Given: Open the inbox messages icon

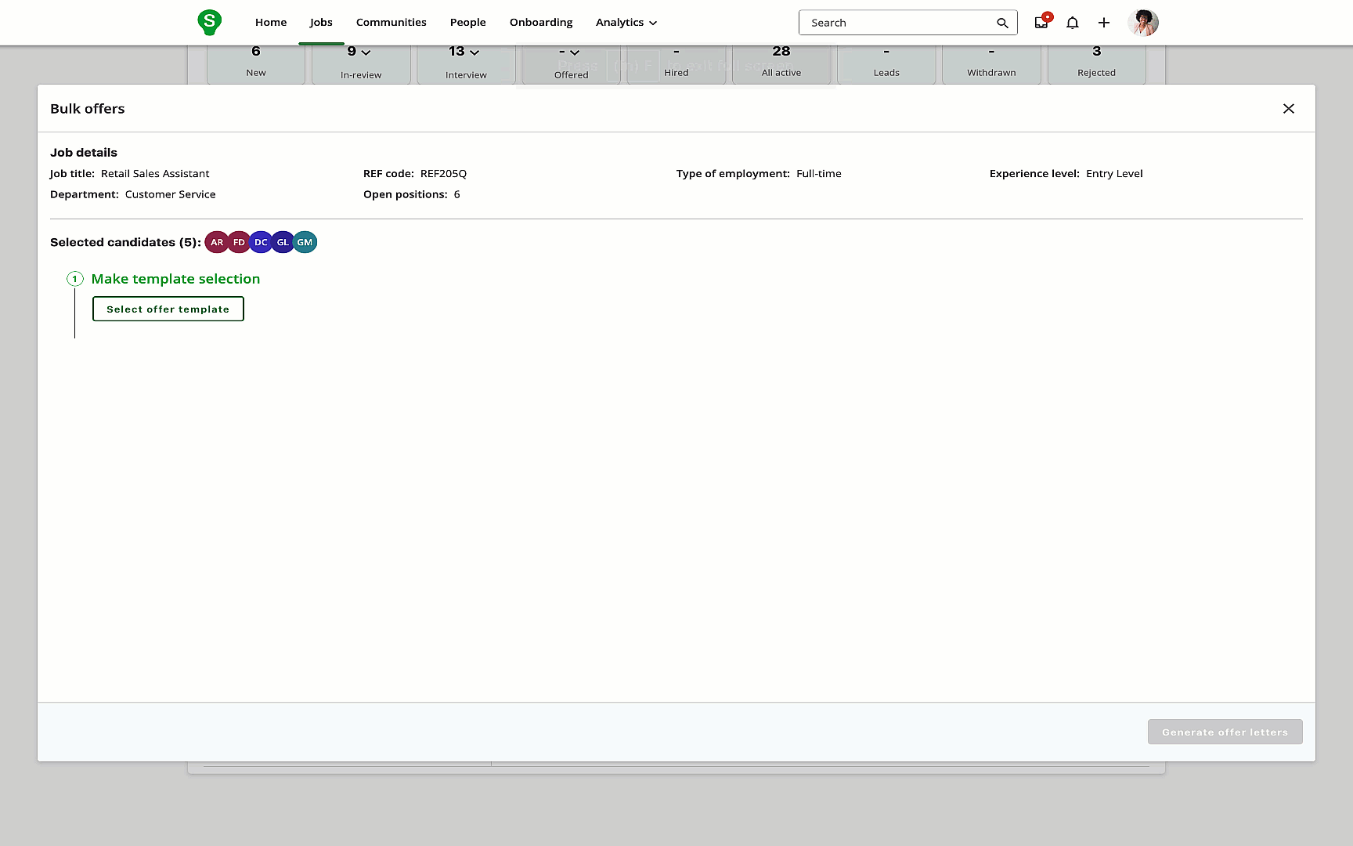Looking at the screenshot, I should pyautogui.click(x=1041, y=22).
